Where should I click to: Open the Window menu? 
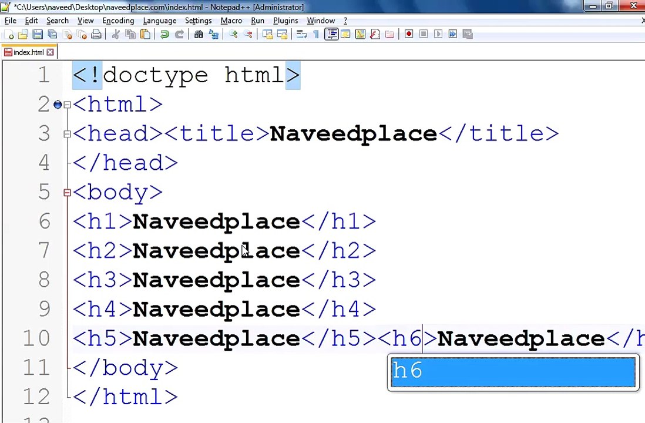(321, 21)
